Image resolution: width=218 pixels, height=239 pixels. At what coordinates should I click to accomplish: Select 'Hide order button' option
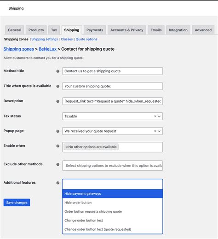(x=112, y=203)
